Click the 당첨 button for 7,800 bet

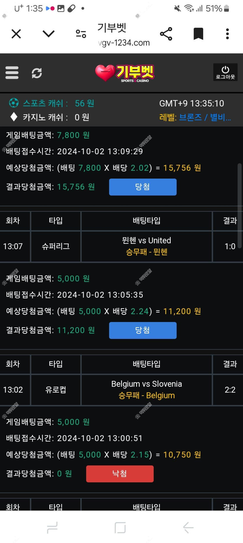tap(143, 187)
